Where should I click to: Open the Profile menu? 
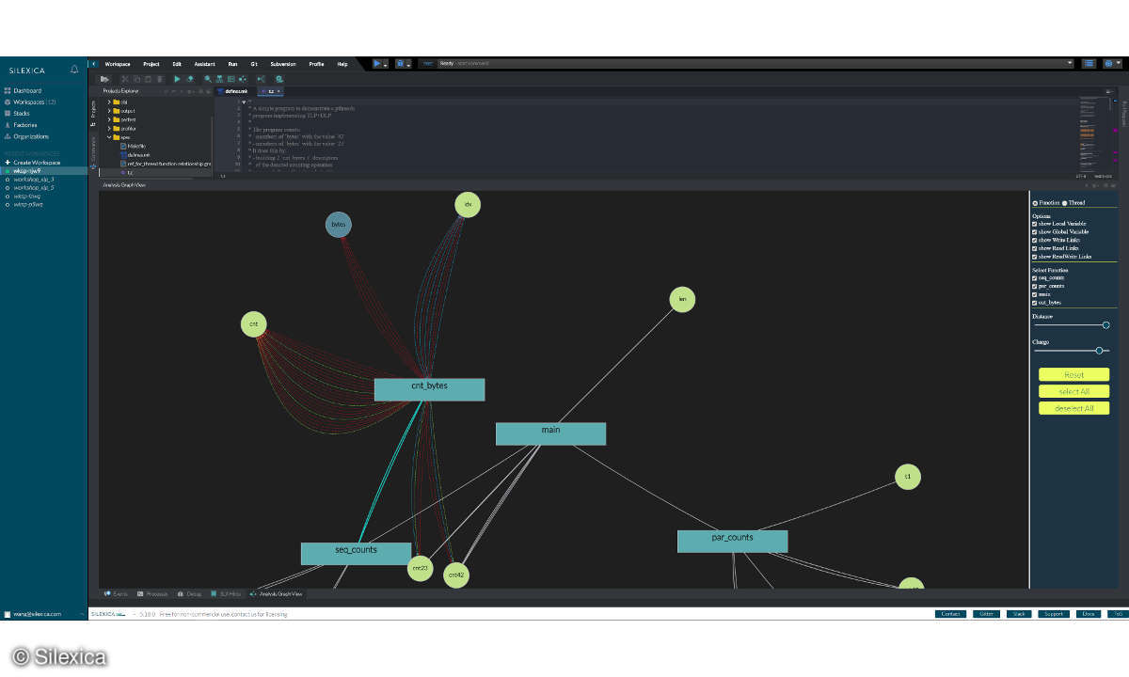coord(316,64)
